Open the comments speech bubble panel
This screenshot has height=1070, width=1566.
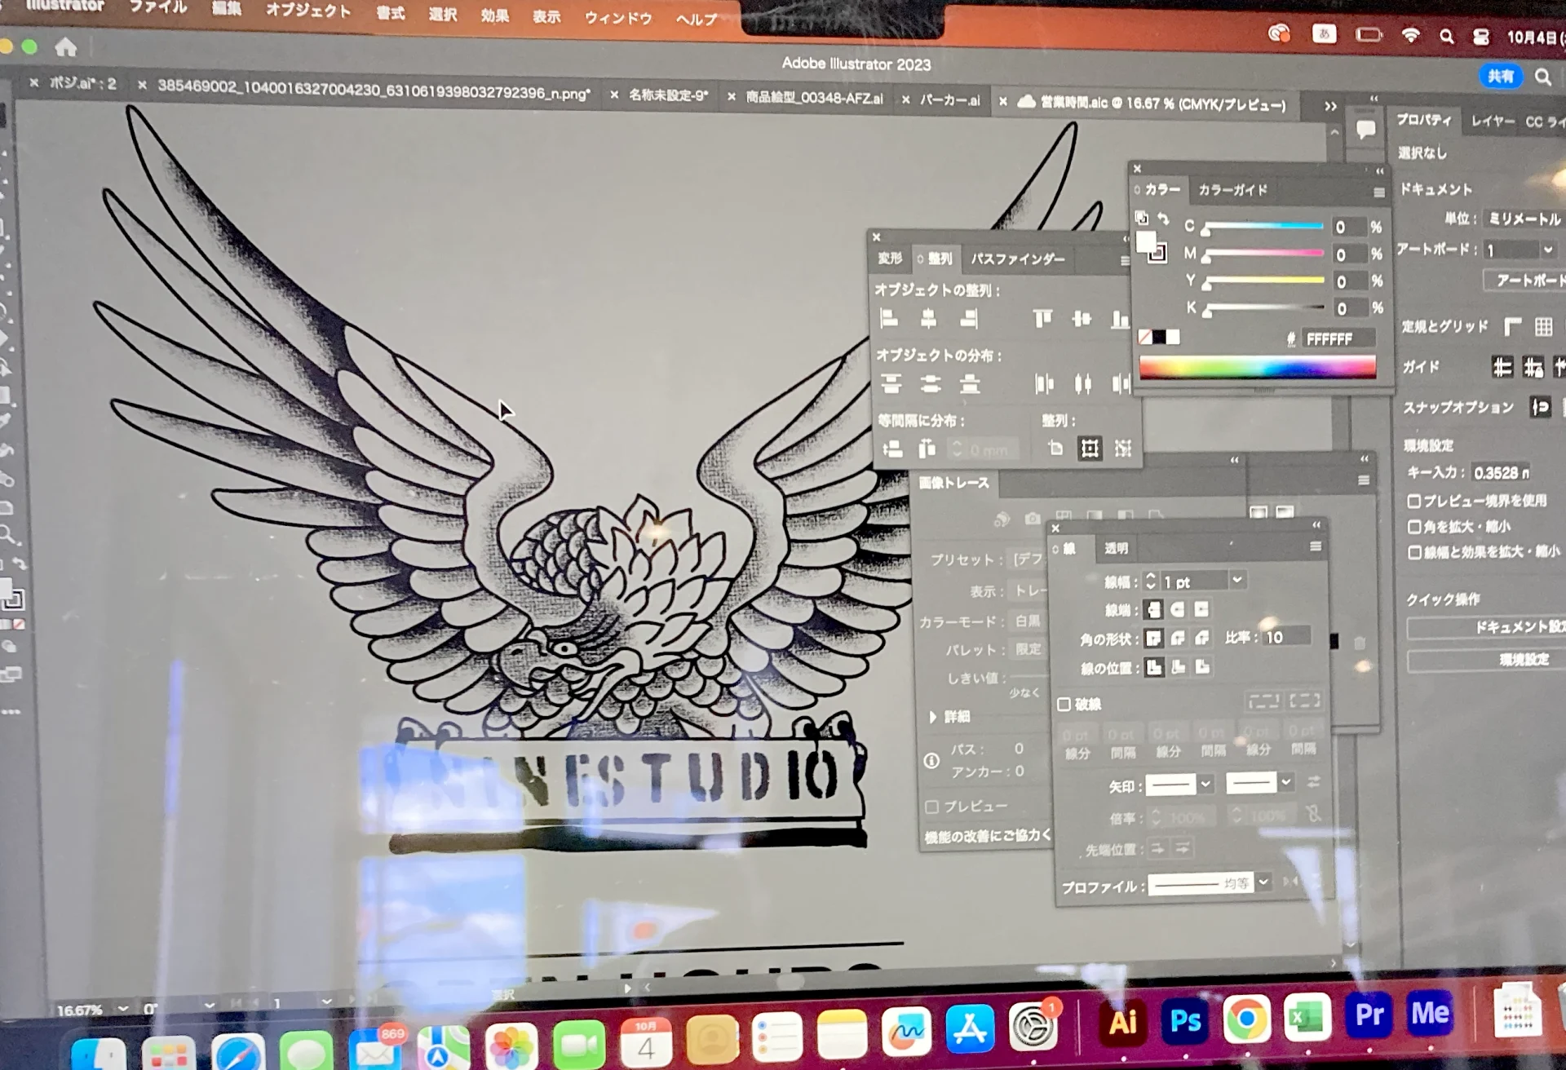tap(1365, 129)
